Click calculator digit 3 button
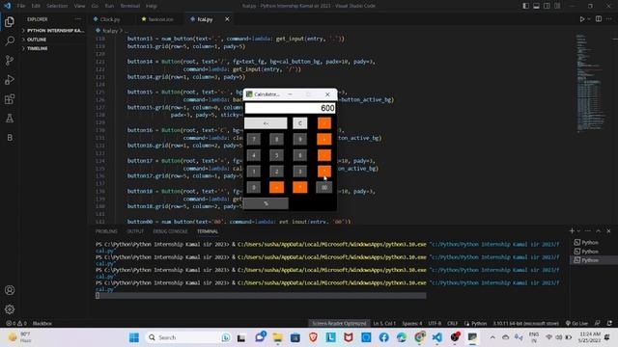Screen dimensions: 618x347 (300, 172)
